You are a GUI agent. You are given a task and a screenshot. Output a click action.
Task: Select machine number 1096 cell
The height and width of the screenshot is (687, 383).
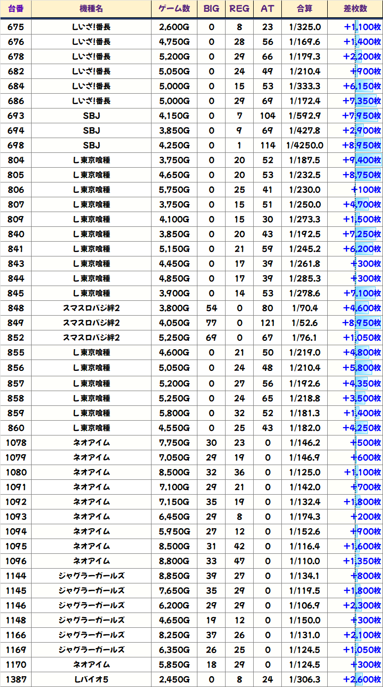[16, 561]
